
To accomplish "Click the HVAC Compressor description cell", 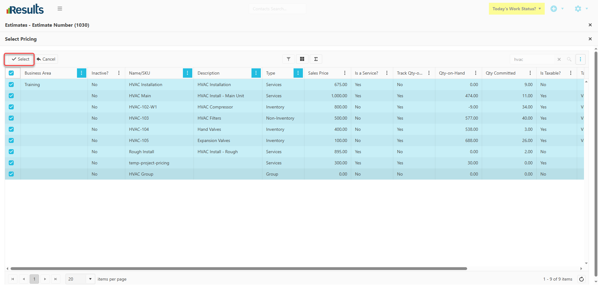I will coord(228,107).
